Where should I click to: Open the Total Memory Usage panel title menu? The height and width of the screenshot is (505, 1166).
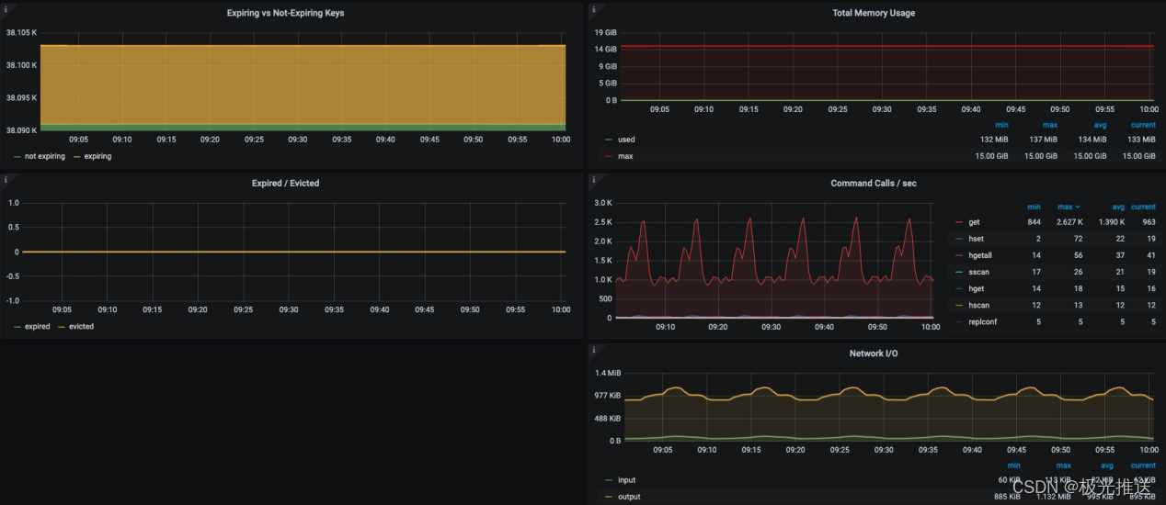(873, 13)
